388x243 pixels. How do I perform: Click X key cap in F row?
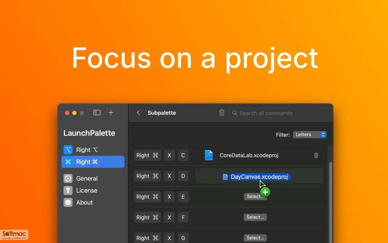[x=169, y=217]
